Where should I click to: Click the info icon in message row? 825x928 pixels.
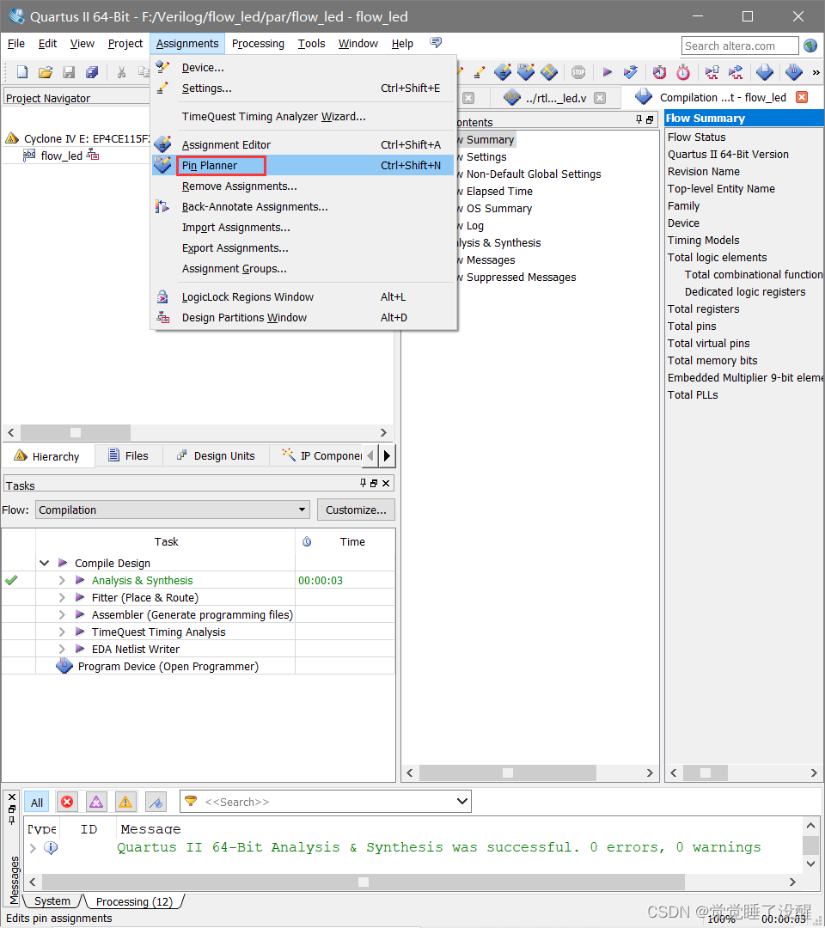(51, 847)
